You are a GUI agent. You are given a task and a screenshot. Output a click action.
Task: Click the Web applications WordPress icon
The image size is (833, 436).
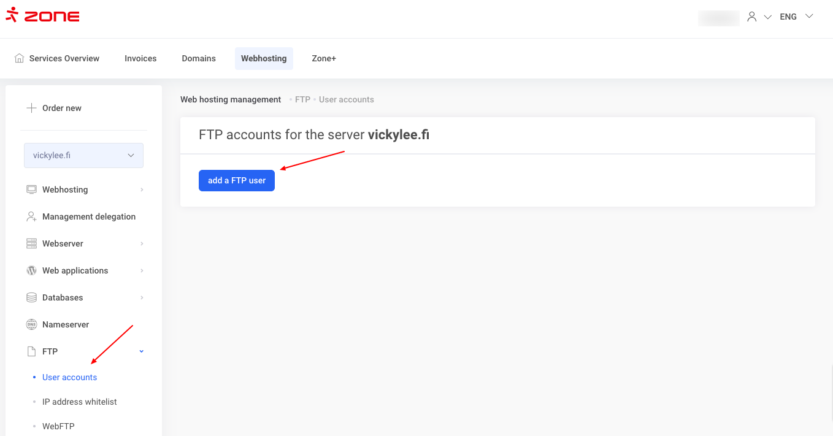pos(31,270)
